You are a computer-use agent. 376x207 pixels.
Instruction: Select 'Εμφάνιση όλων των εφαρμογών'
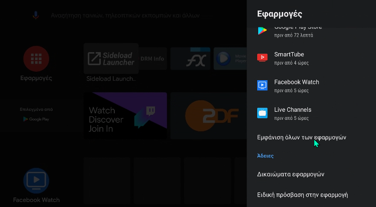coord(301,137)
